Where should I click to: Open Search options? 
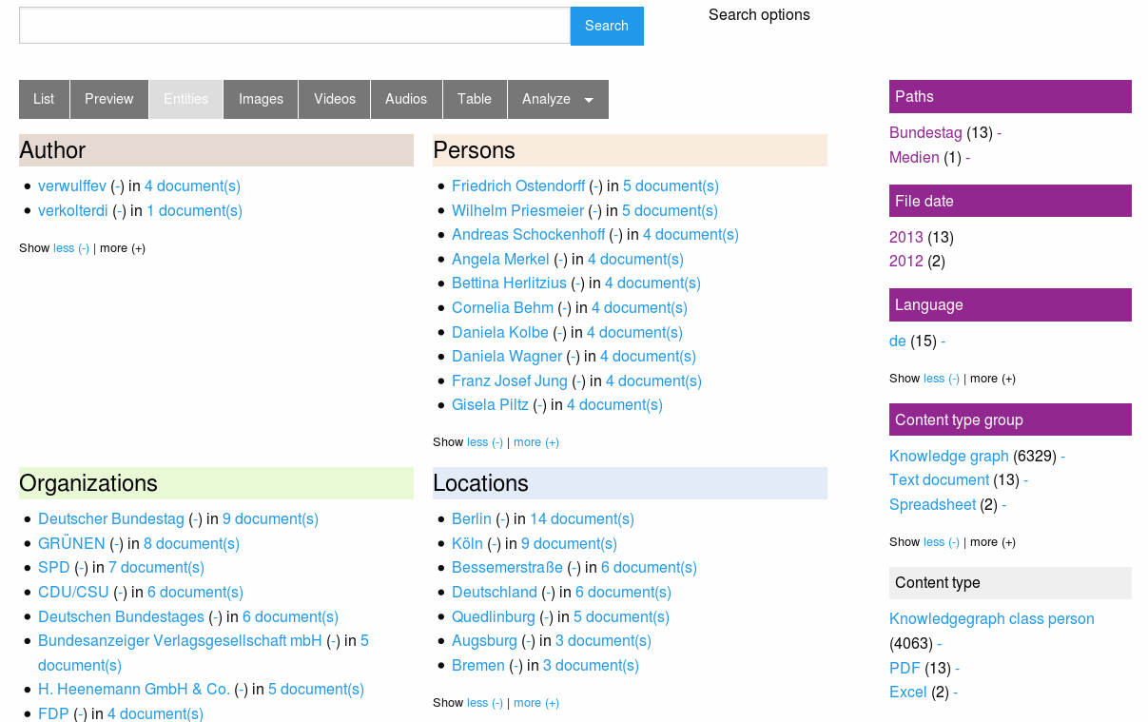759,14
